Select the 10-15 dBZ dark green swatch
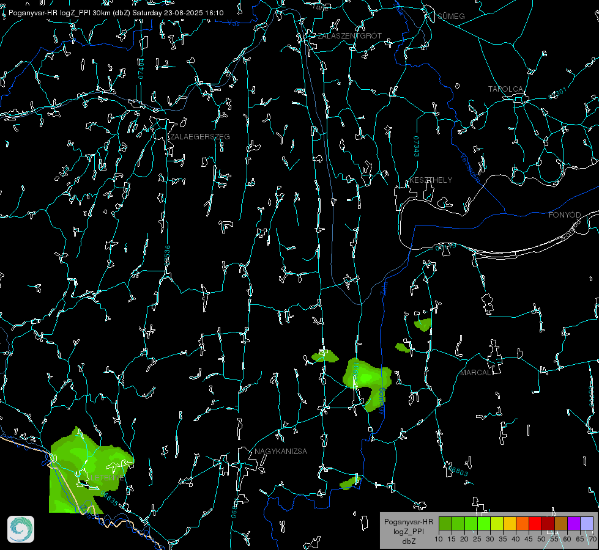Image resolution: width=599 pixels, height=550 pixels. (x=445, y=523)
